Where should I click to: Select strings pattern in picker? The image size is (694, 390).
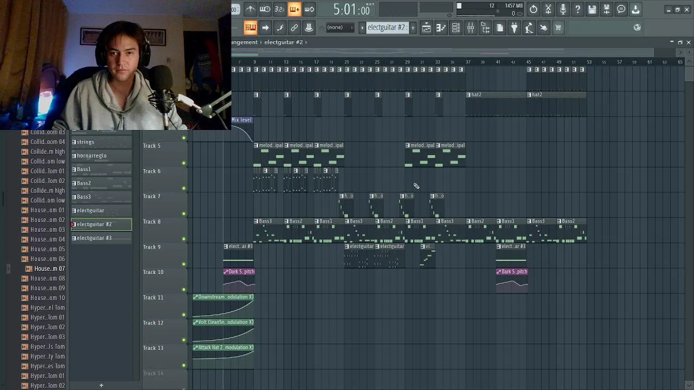pyautogui.click(x=101, y=142)
